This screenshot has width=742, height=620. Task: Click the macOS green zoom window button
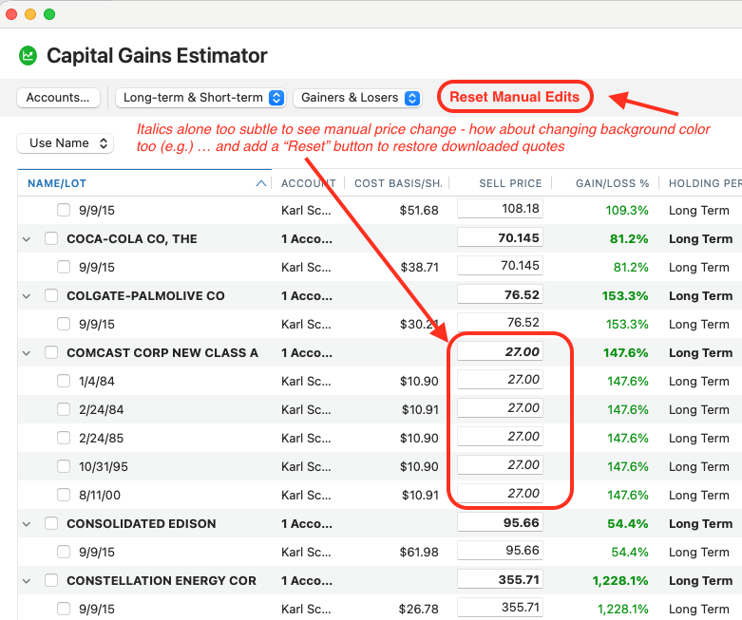49,14
